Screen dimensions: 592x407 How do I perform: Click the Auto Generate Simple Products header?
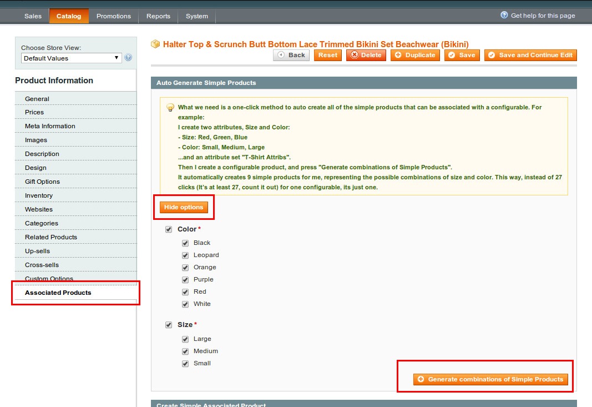[364, 83]
